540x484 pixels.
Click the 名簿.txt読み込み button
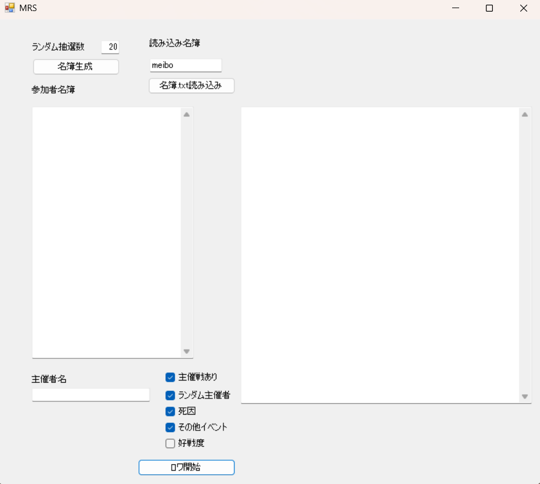tap(191, 86)
